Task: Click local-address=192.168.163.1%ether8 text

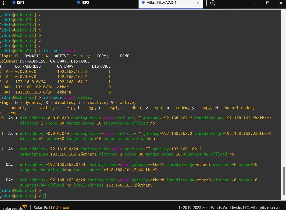Action: point(113,185)
